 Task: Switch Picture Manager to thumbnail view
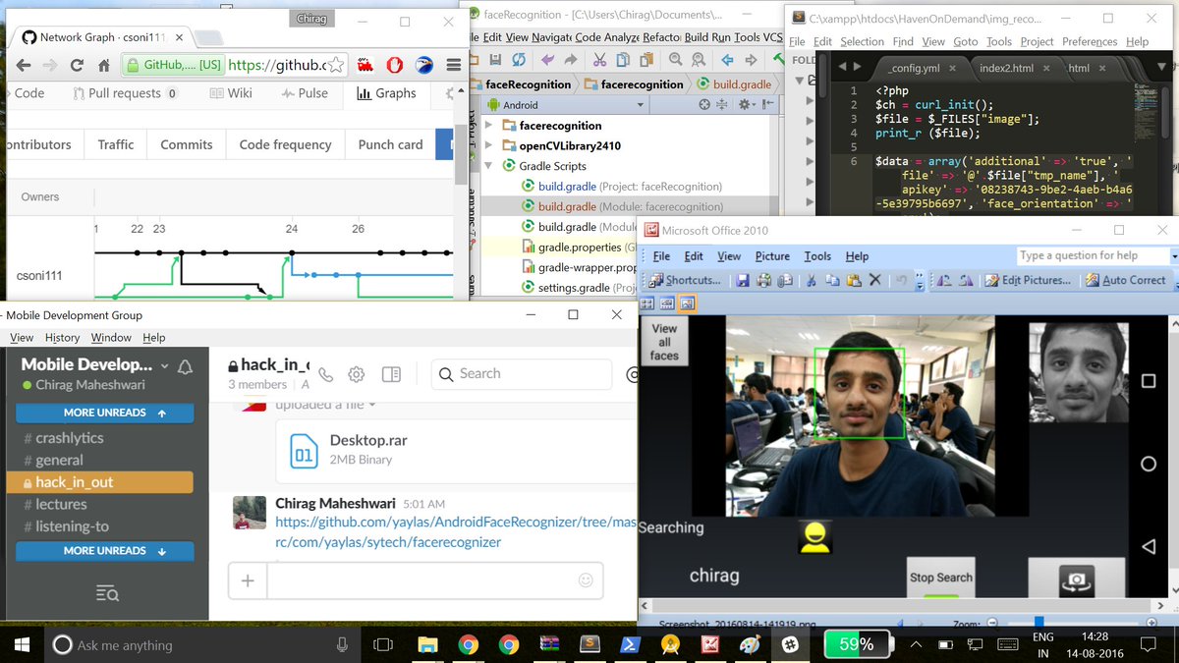648,304
